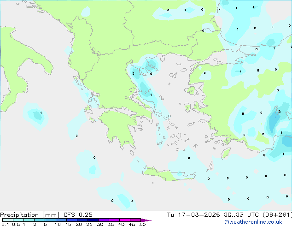This screenshot has height=226, width=292.
Task: Click the '0.1' legend scale label
Action: pyautogui.click(x=5, y=224)
